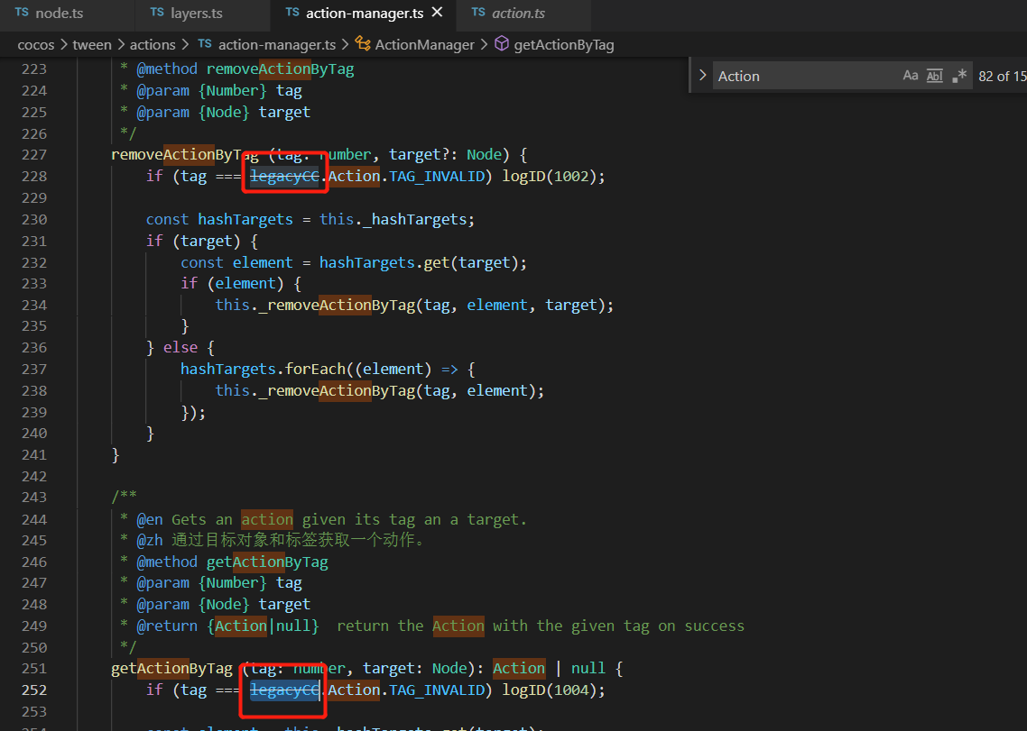The image size is (1027, 731).
Task: Click action-manager.ts in the breadcrumb
Action: 277,44
